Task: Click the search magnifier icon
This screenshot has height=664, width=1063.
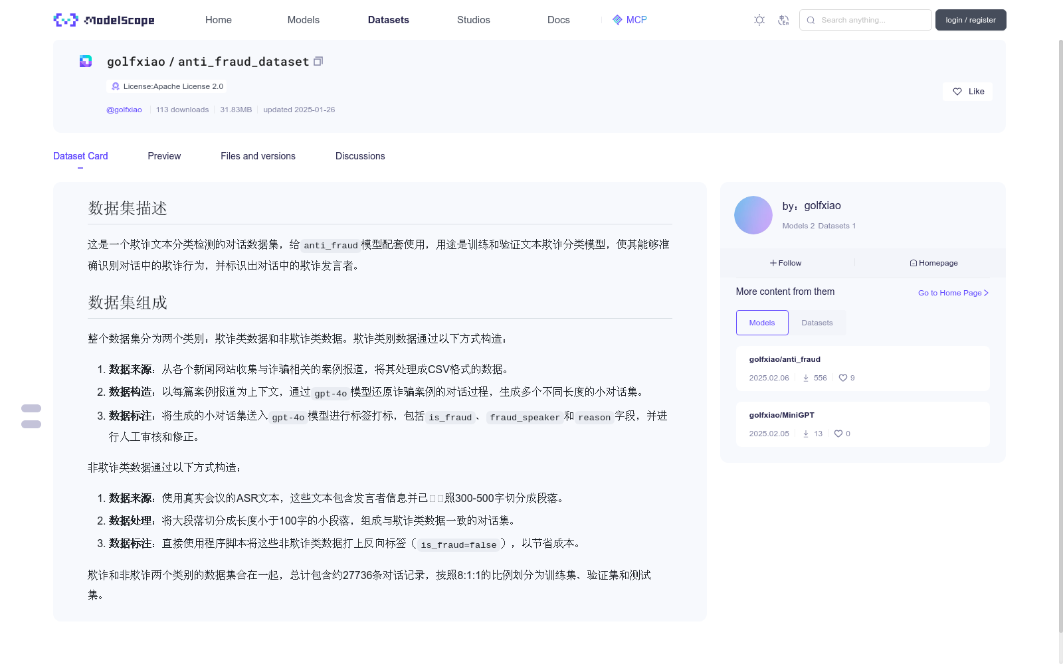Action: [811, 20]
